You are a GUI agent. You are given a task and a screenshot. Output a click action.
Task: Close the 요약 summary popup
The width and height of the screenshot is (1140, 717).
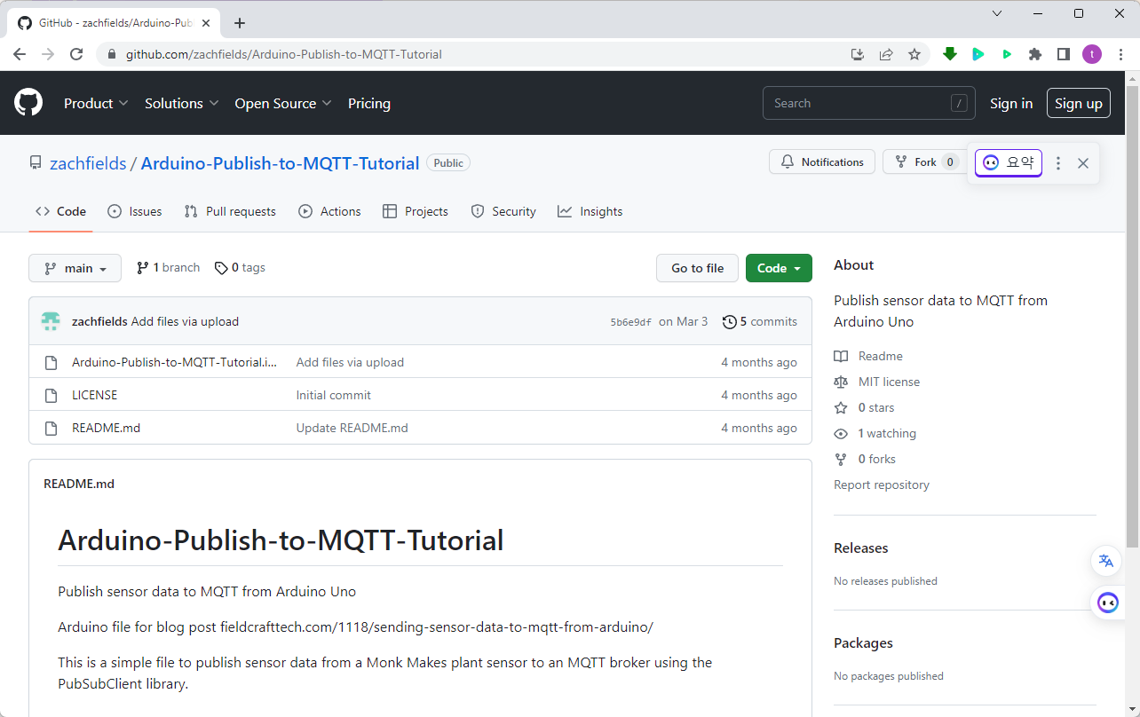click(1083, 163)
